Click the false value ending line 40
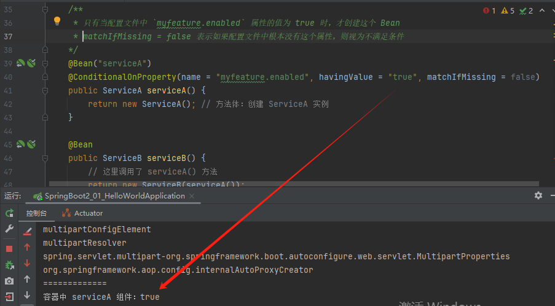The height and width of the screenshot is (306, 555). (x=522, y=77)
